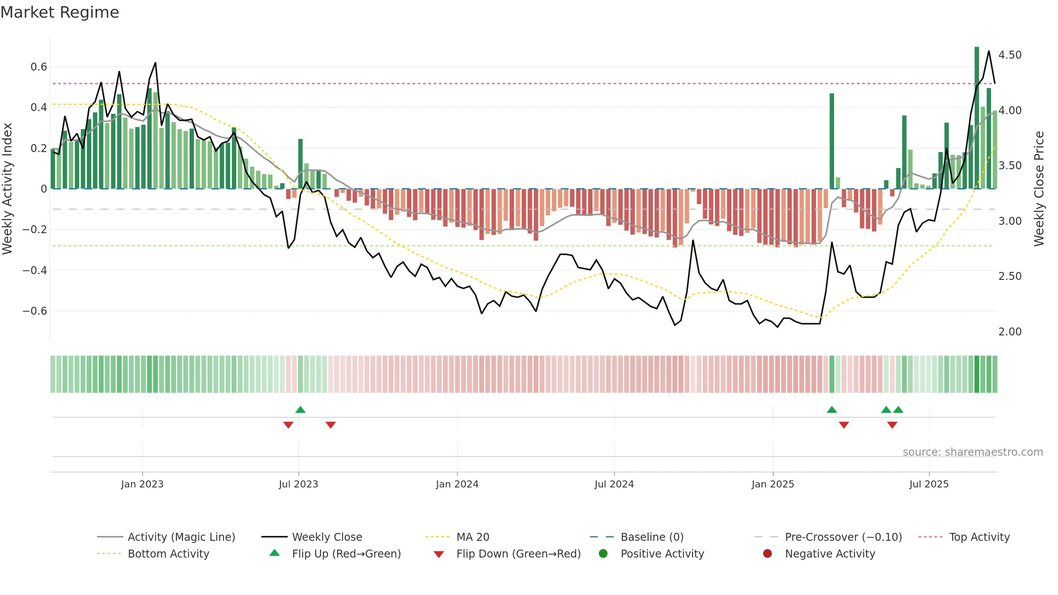Click the Negative Activity legend label
The image size is (1058, 595).
(x=830, y=554)
